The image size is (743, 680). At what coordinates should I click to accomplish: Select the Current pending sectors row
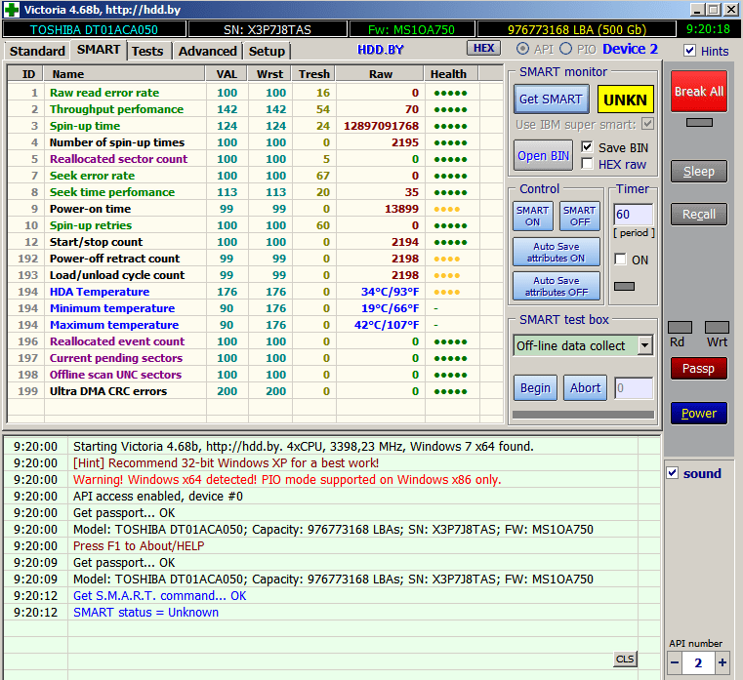(255, 358)
